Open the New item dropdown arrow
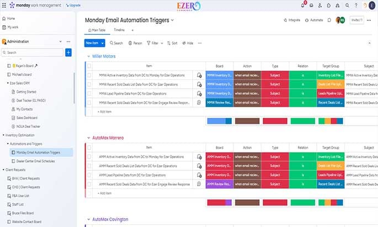This screenshot has height=227, width=378. point(103,43)
